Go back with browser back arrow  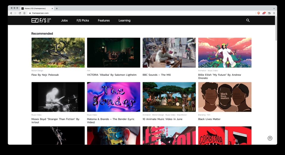[11, 13]
